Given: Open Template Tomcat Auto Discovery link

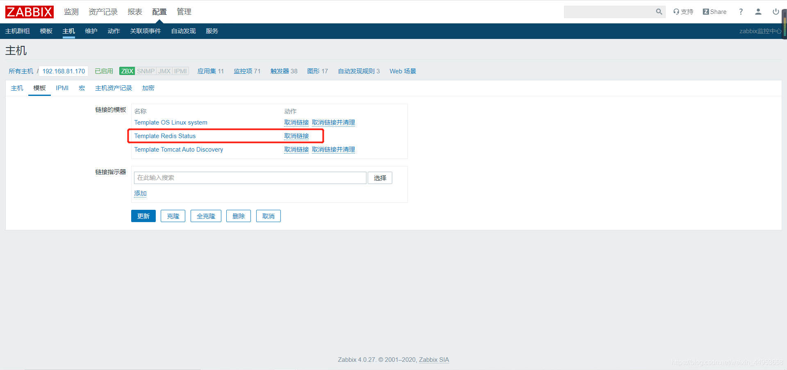Looking at the screenshot, I should click(x=179, y=150).
